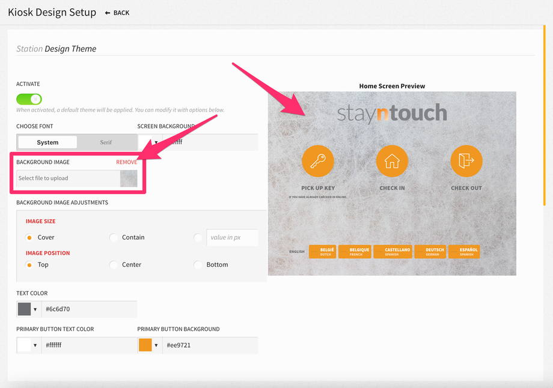The height and width of the screenshot is (388, 553).
Task: Click the #ee9721 button background field
Action: pos(210,345)
